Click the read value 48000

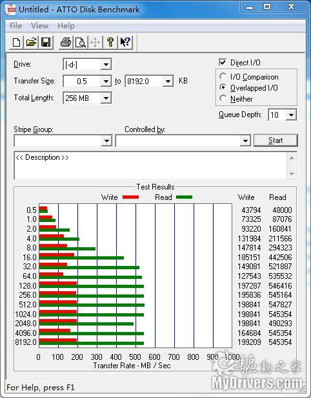[x=282, y=210]
